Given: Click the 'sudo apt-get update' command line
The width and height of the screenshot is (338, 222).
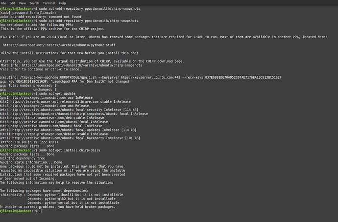Looking at the screenshot, I should (57, 93).
